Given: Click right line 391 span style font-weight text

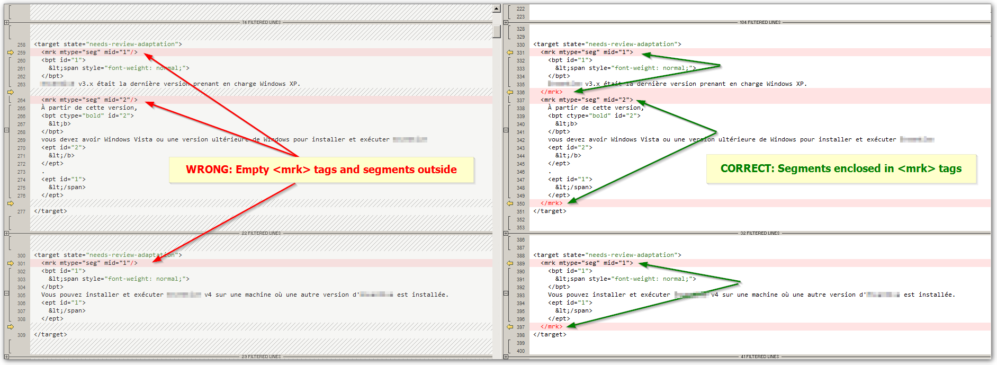Looking at the screenshot, I should point(626,279).
